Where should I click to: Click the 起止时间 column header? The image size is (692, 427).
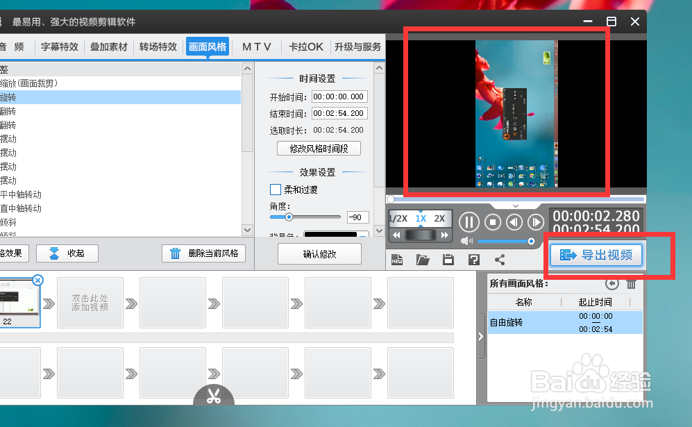pos(596,302)
